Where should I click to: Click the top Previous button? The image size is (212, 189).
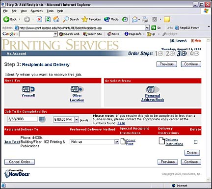pyautogui.click(x=167, y=64)
